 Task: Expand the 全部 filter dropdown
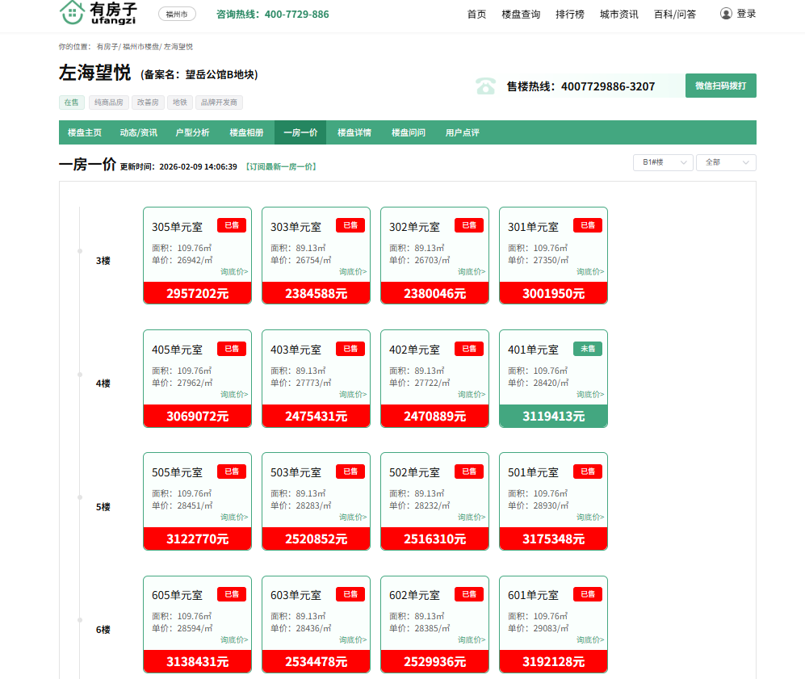pos(725,162)
